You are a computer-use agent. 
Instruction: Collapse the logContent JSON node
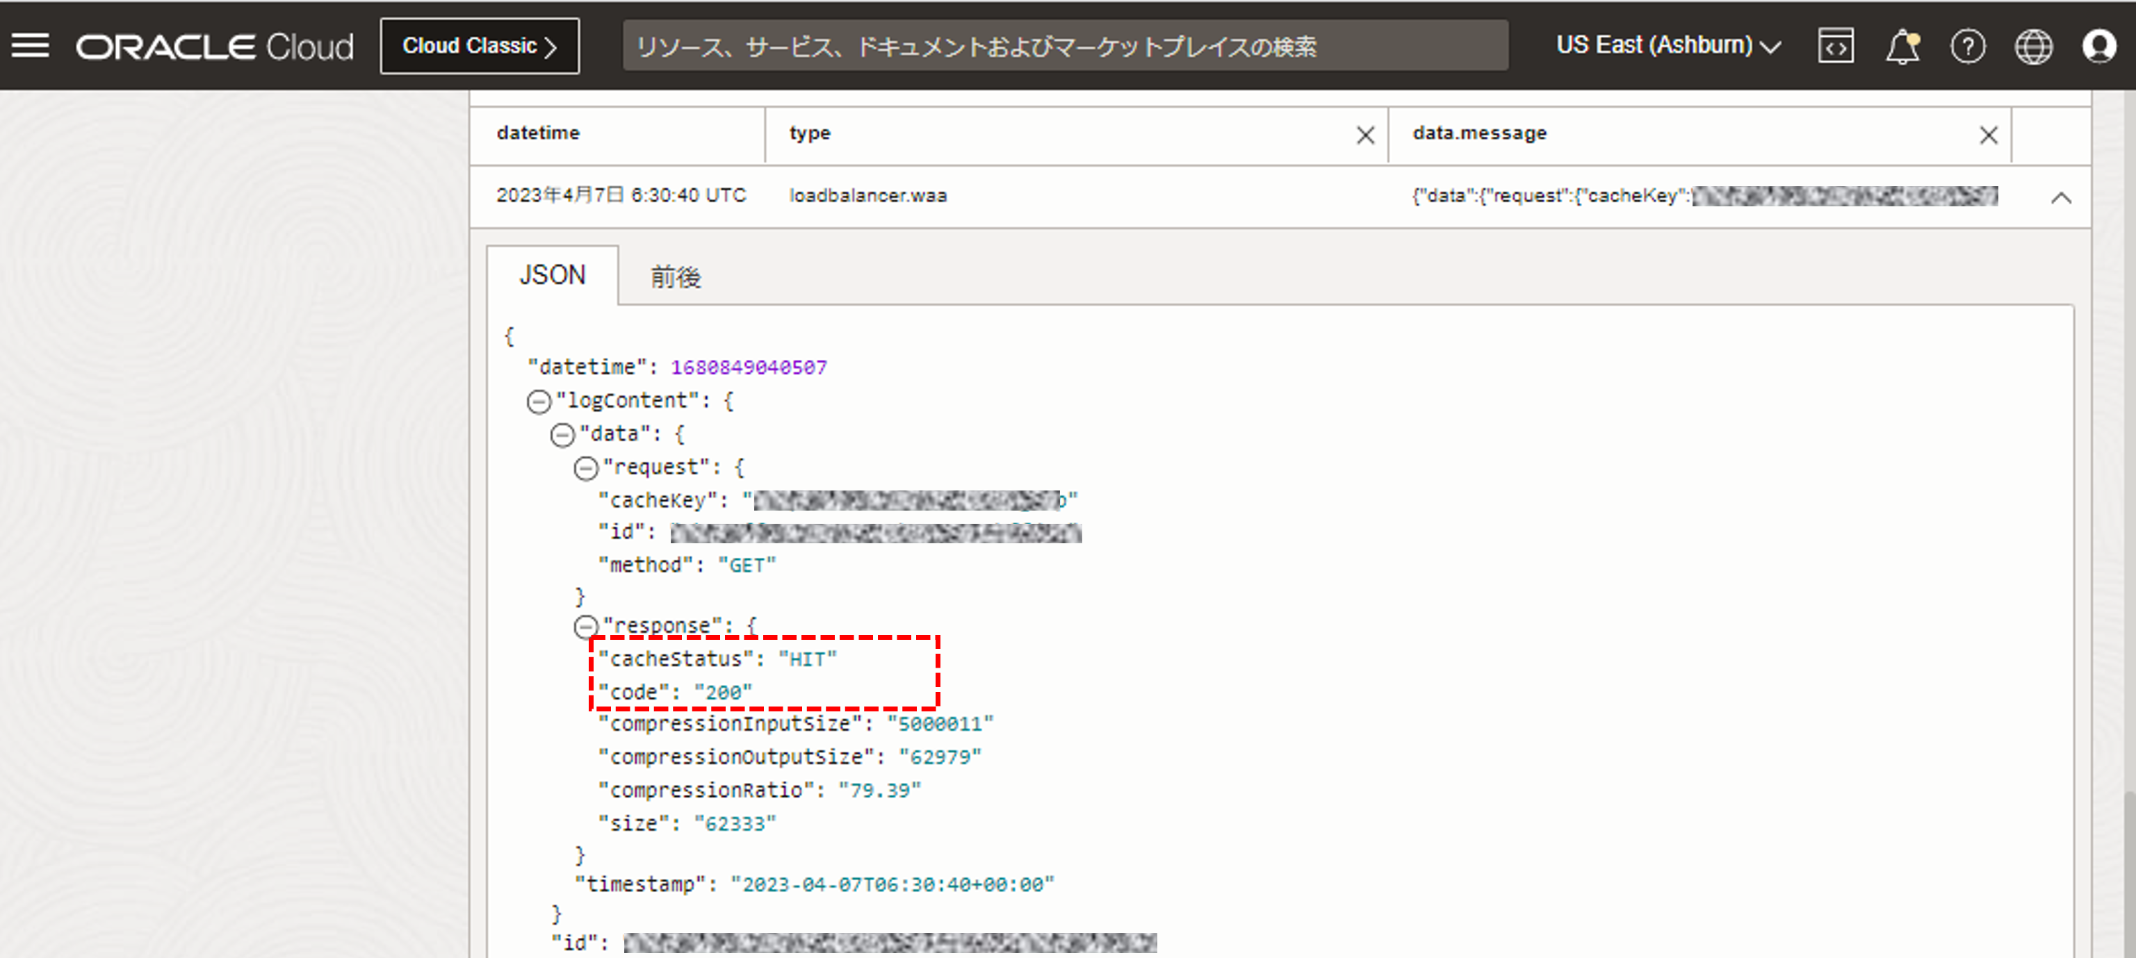539,402
